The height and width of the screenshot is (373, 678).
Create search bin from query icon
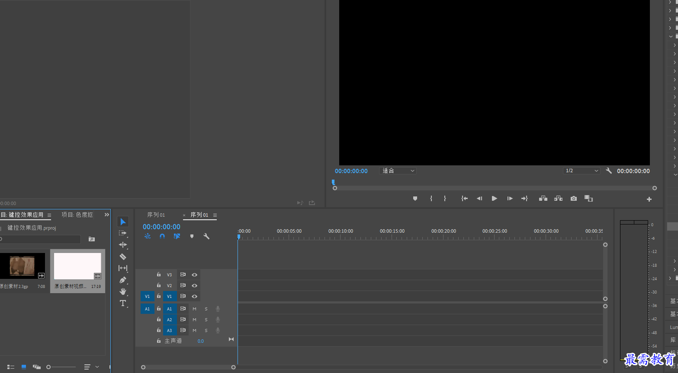click(92, 239)
